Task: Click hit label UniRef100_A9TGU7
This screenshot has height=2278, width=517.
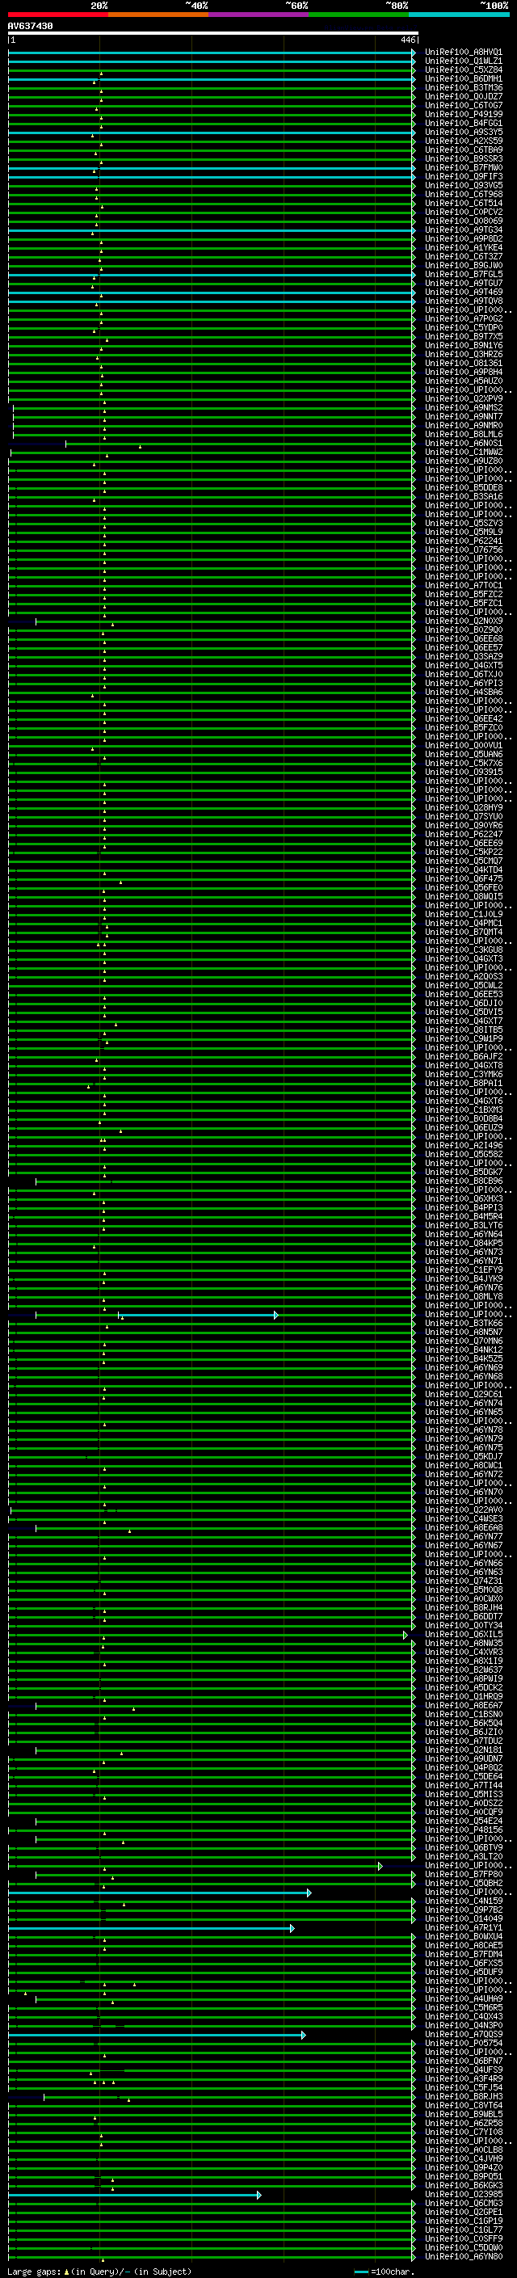Action: click(463, 283)
